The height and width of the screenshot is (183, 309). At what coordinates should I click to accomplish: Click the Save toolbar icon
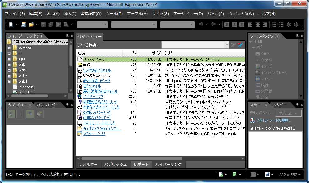click(x=43, y=24)
